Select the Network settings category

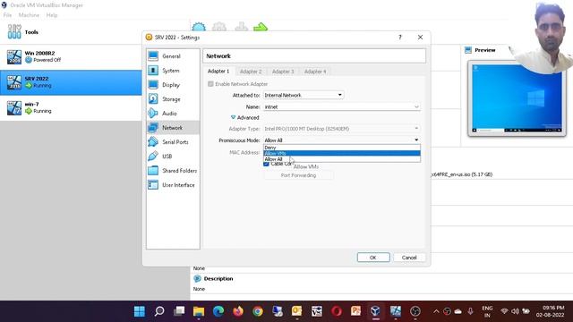[173, 128]
